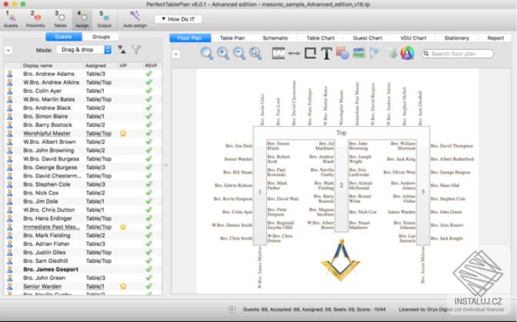
Task: Sort by Display name column header
Action: tap(52, 65)
